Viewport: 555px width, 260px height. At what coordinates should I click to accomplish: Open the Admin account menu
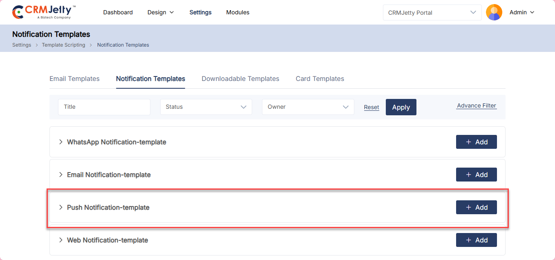(522, 12)
